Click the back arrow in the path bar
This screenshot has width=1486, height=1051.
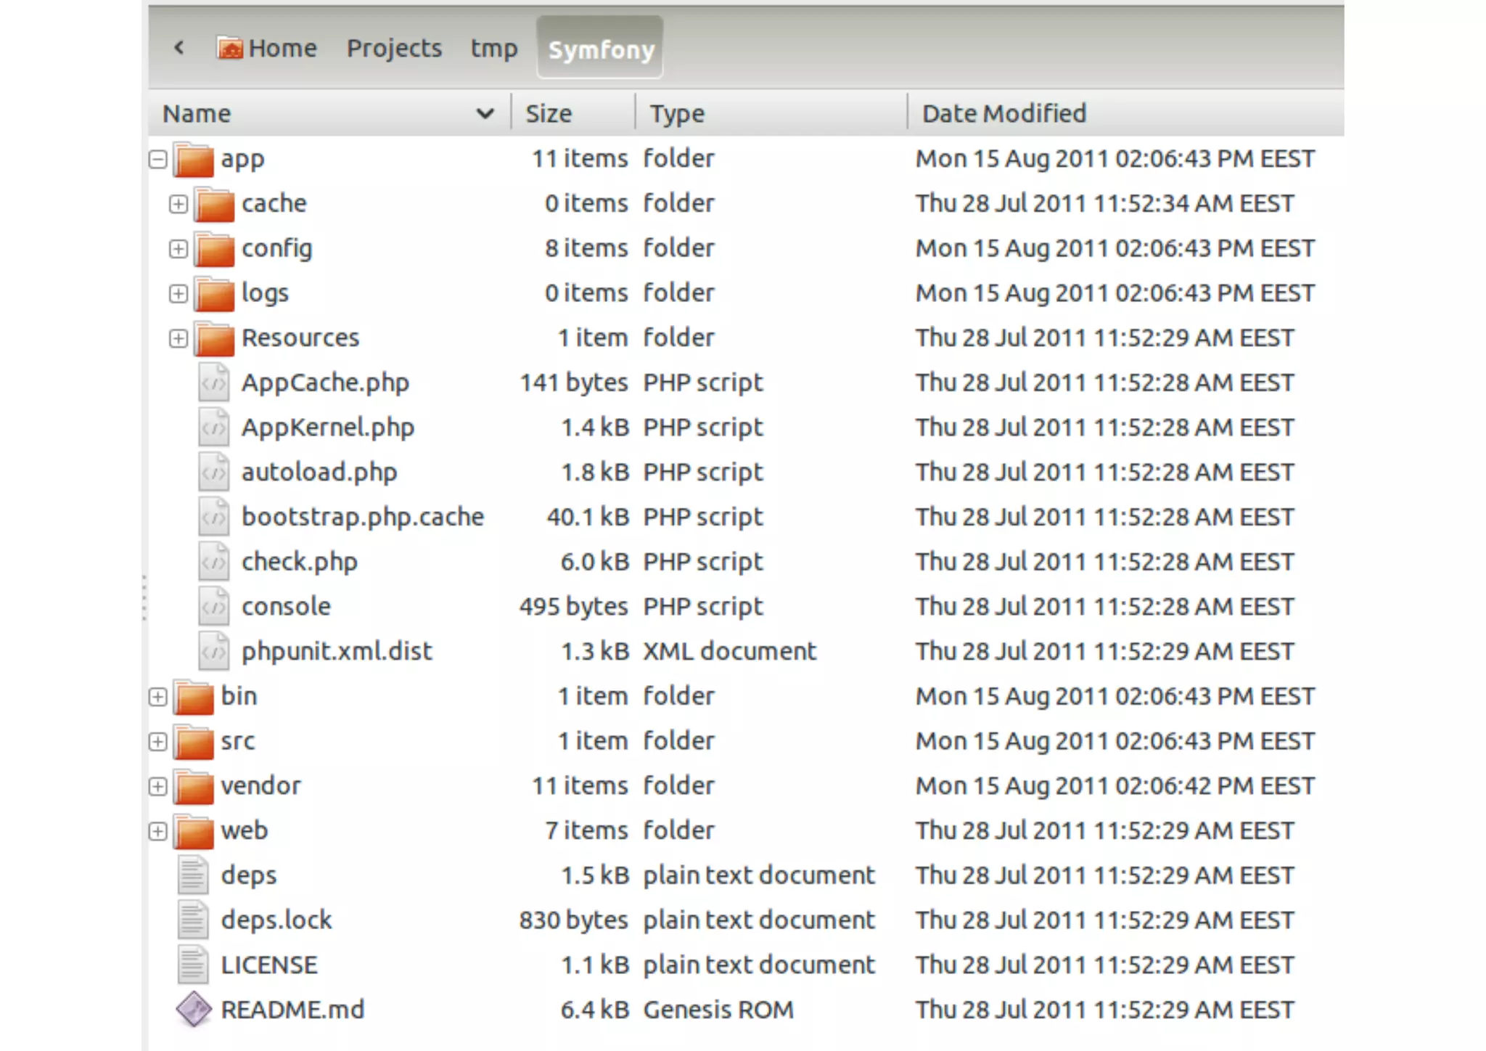coord(179,48)
